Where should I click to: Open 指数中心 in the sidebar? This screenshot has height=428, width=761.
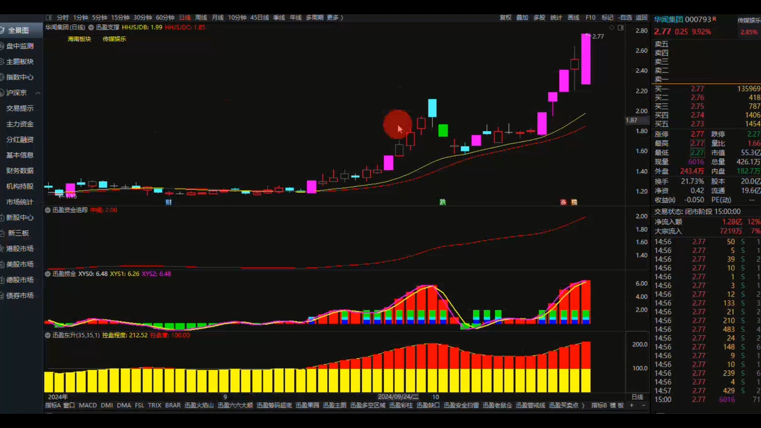click(x=20, y=77)
